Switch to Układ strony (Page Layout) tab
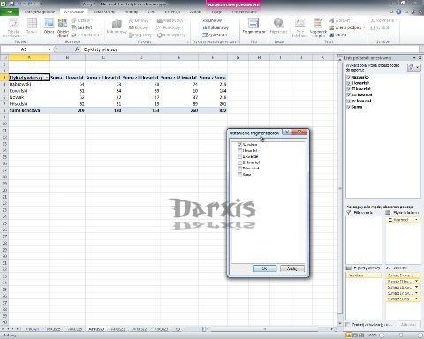The image size is (424, 339). coord(103,12)
